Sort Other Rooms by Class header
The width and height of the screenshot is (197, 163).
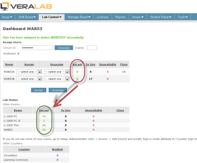[120, 110]
